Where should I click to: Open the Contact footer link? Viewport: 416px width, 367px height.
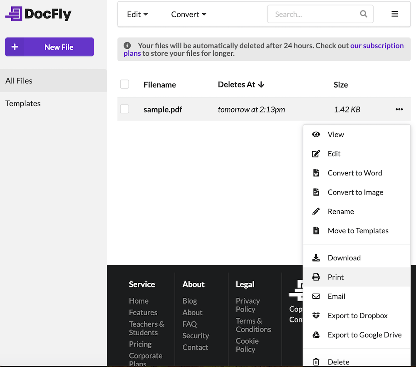pos(195,347)
